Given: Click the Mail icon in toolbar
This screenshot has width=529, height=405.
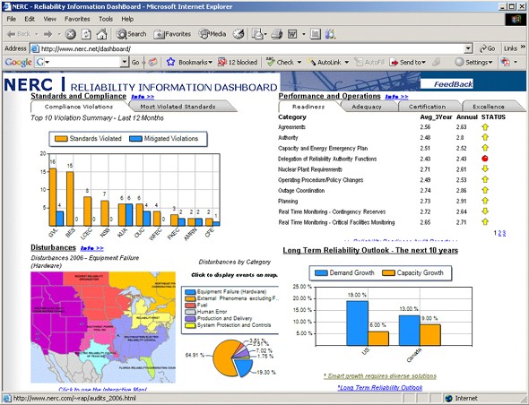Looking at the screenshot, I should point(257,34).
